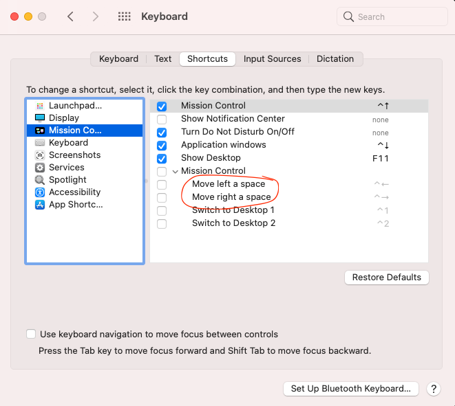Enable the Show Notification Center checkbox

click(x=162, y=120)
